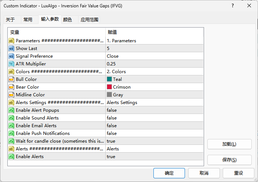258x182 pixels.
Task: Open the Signal Preference value Close
Action: [x=155, y=56]
